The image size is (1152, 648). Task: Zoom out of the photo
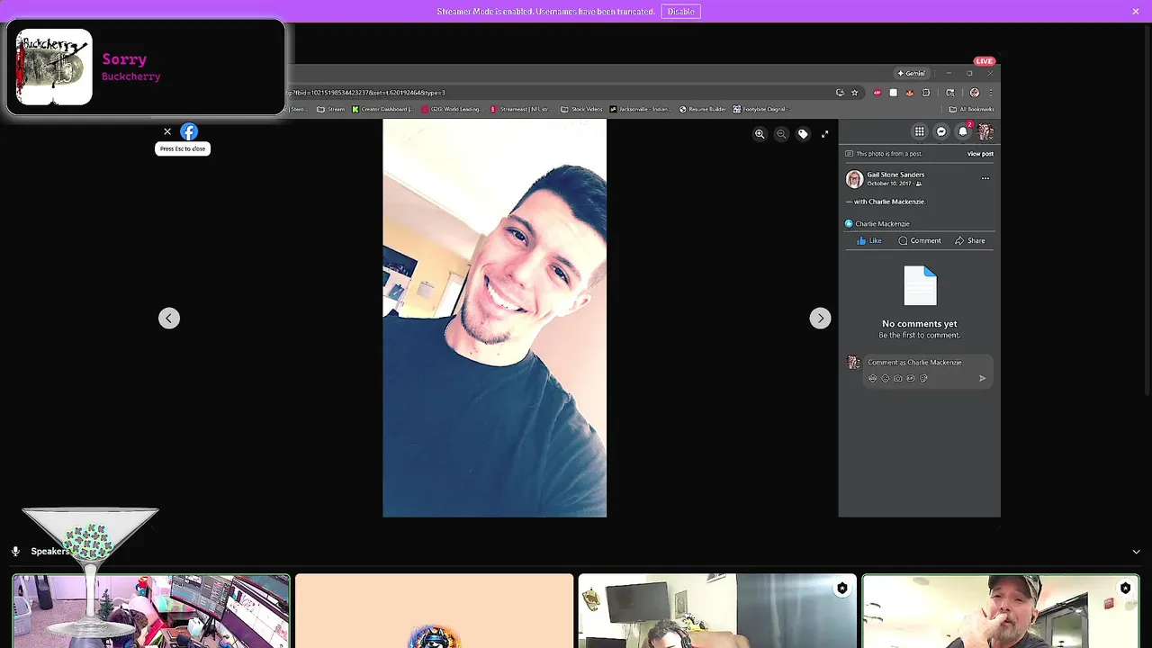781,134
